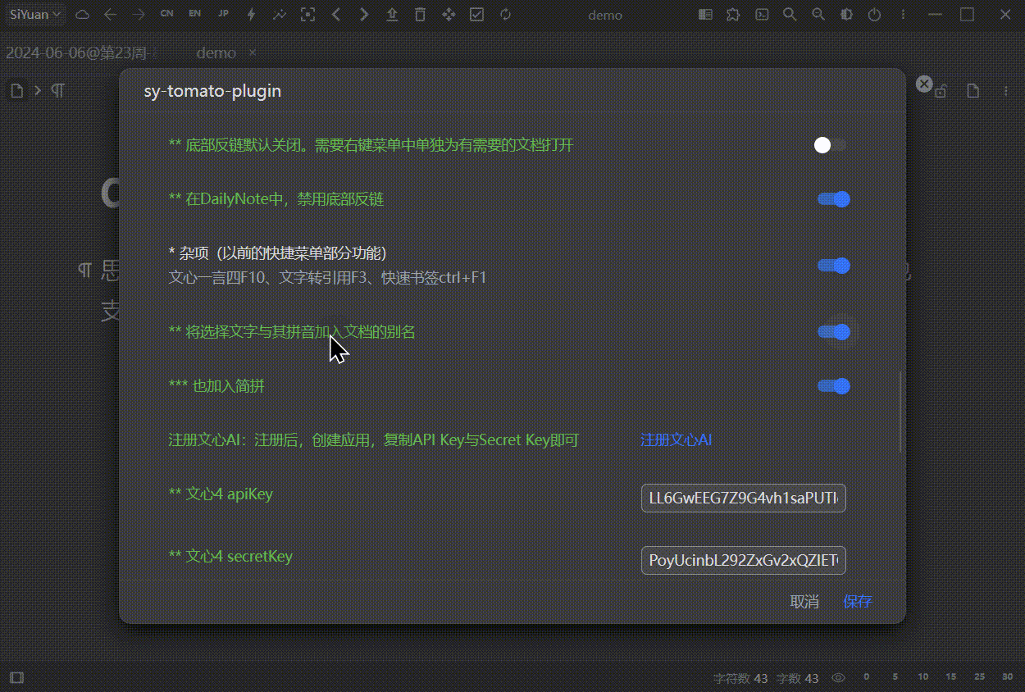Click the 文心4 apiKey input field
The image size is (1025, 692).
tap(744, 498)
